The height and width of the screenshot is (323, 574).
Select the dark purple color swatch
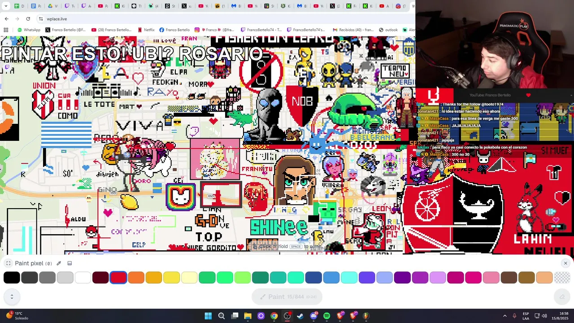[x=402, y=278]
